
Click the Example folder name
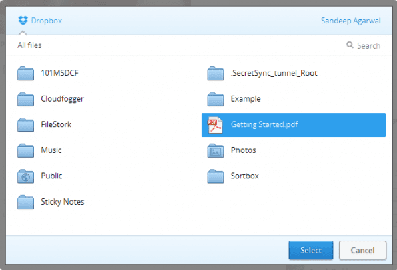coord(246,99)
